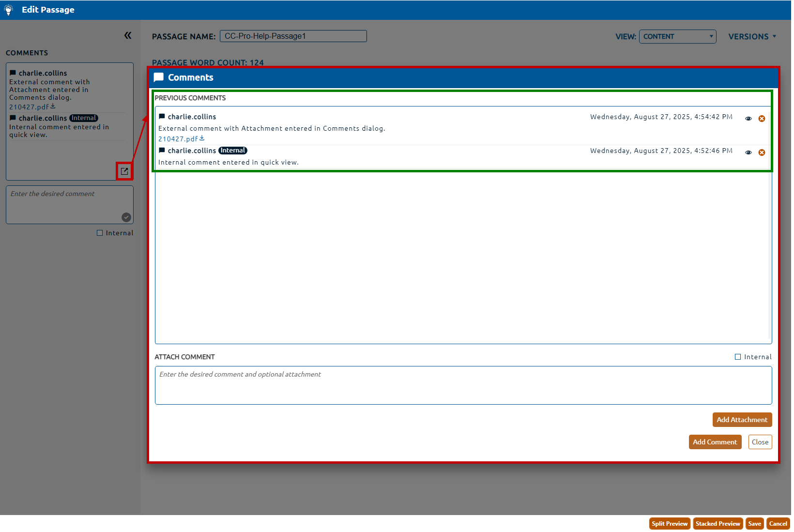Check the Internal box under the sidebar comment field
This screenshot has width=794, height=532.
click(x=100, y=233)
